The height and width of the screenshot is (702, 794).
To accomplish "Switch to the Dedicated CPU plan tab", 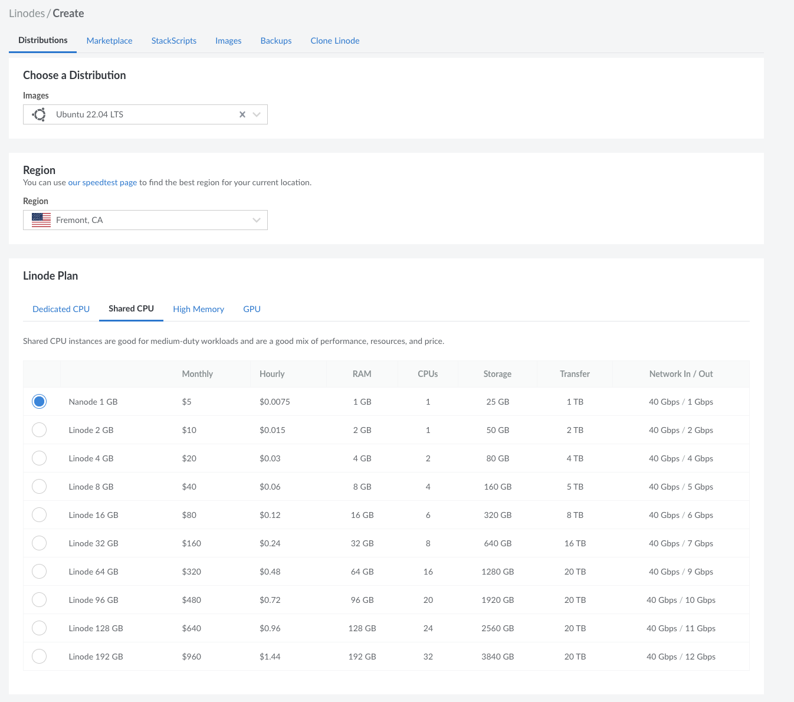I will coord(61,309).
